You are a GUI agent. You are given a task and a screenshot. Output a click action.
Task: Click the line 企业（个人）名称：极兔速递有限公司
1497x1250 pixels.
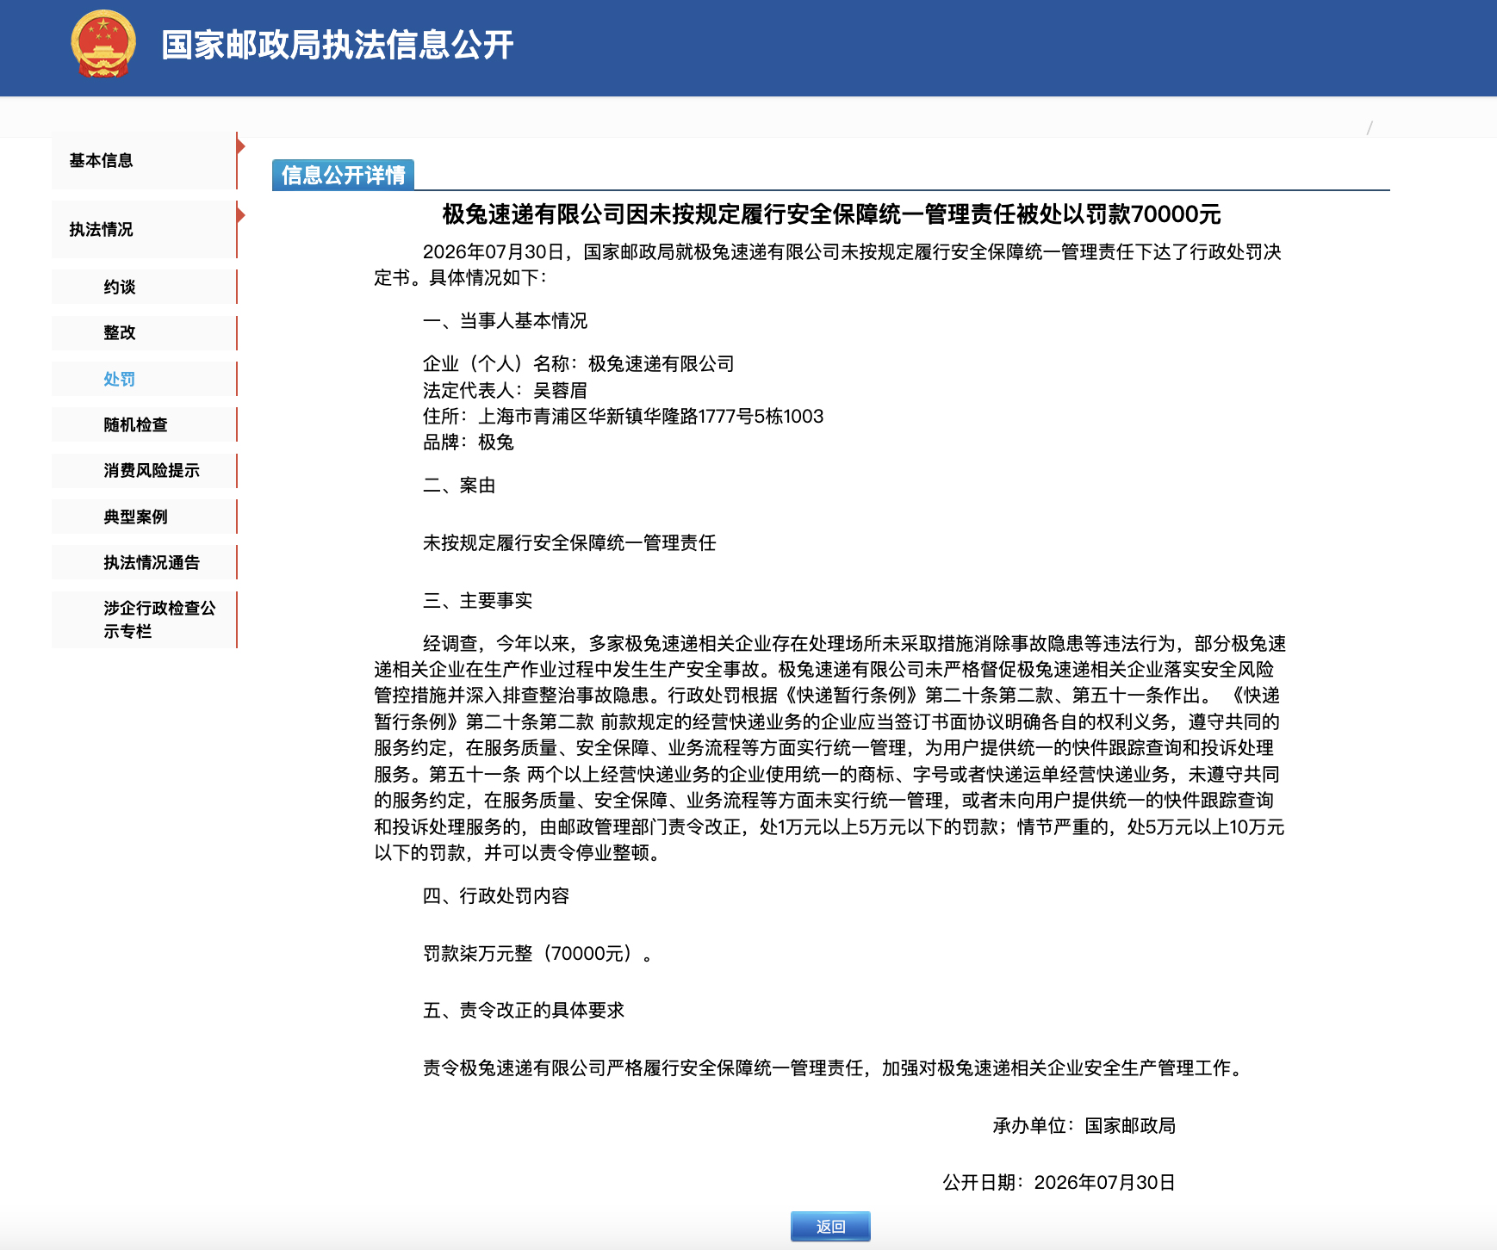[579, 364]
